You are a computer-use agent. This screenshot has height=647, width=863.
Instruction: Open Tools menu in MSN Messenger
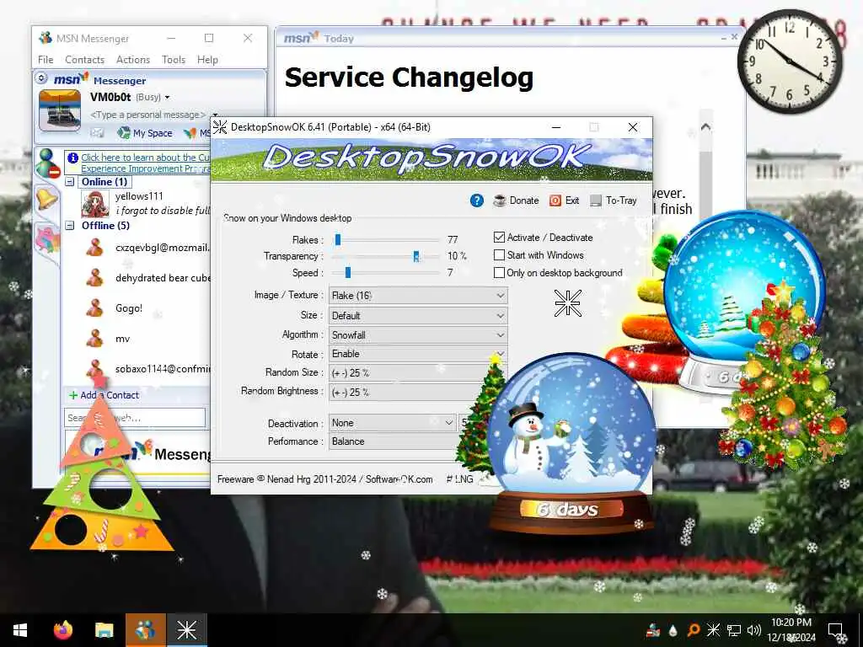point(174,60)
